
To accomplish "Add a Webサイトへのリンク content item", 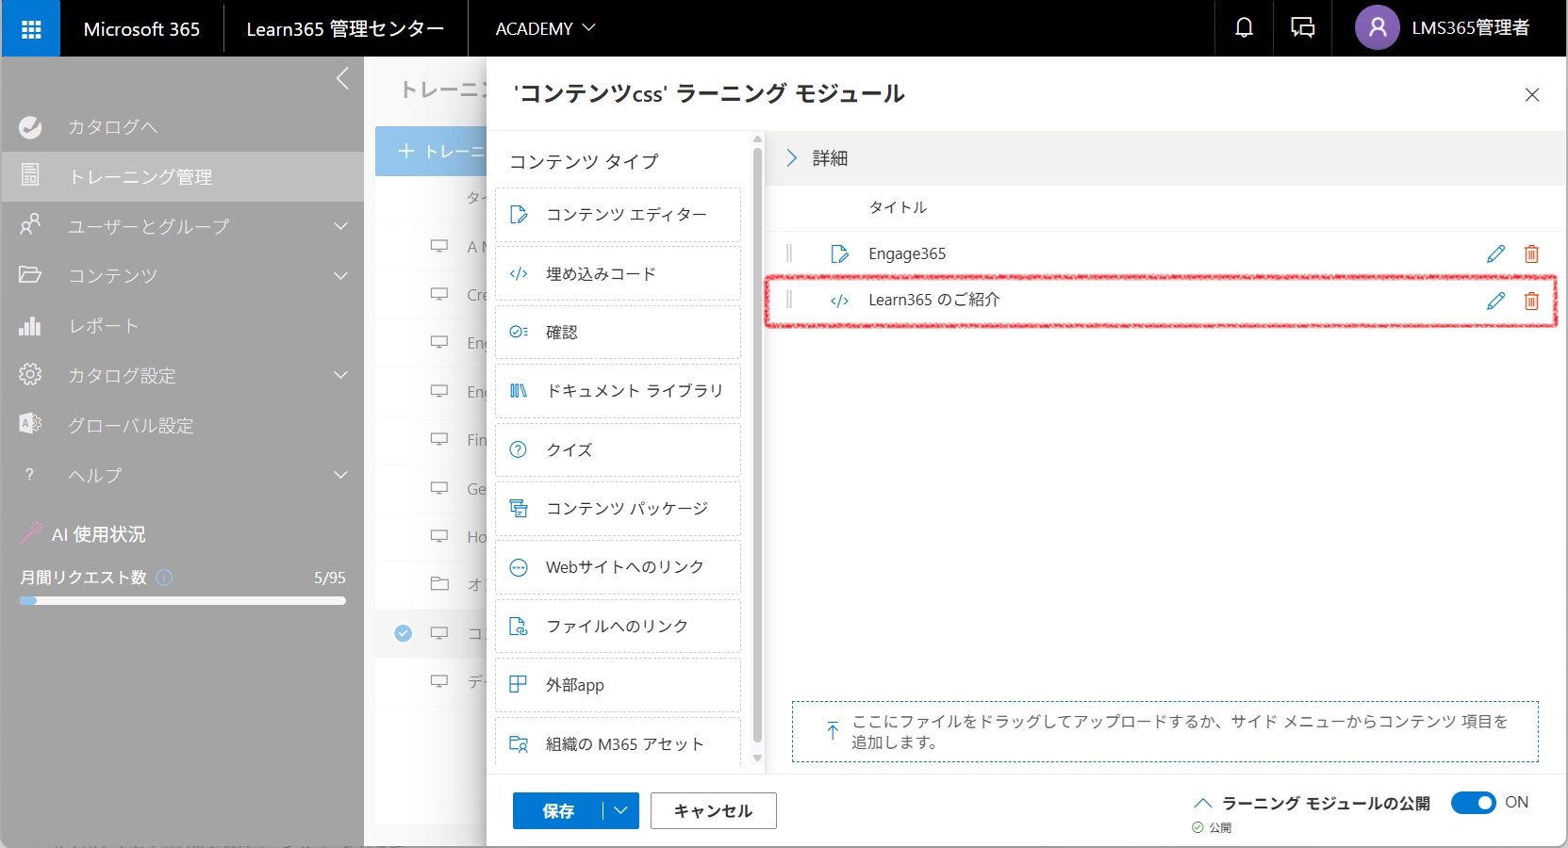I will click(618, 567).
